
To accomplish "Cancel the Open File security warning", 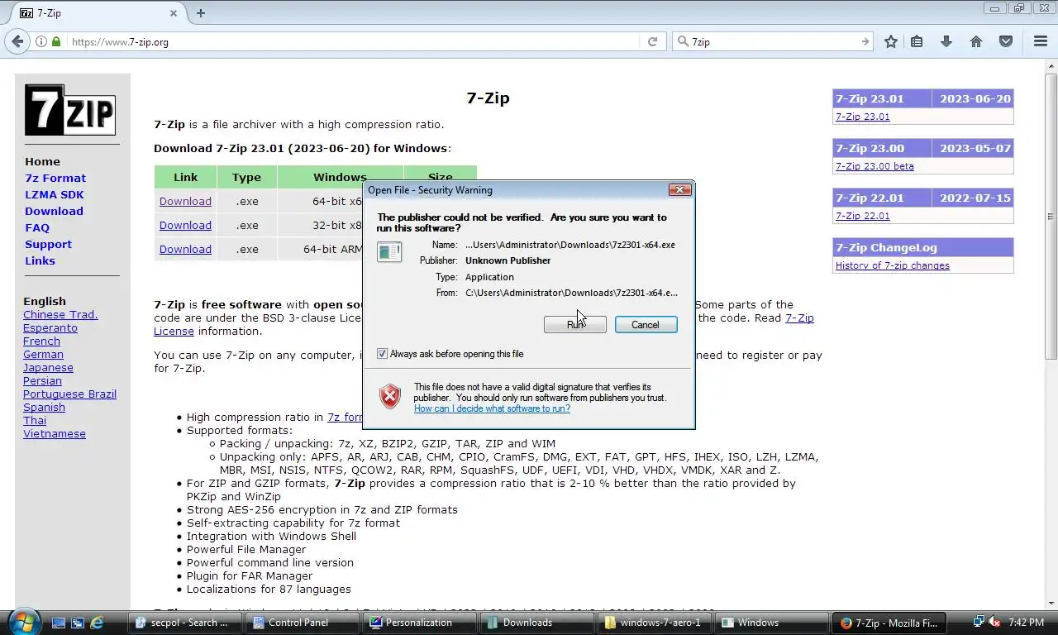I will [x=646, y=325].
